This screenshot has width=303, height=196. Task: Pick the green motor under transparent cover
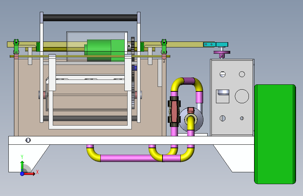coord(104,50)
